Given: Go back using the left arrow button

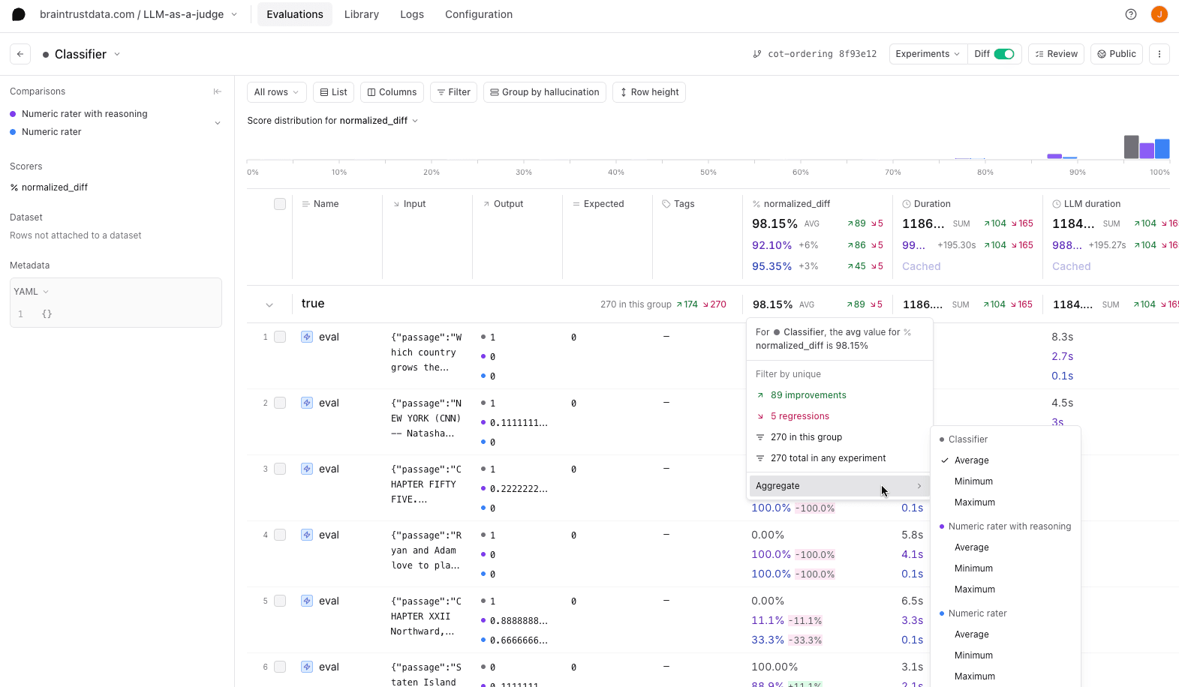Looking at the screenshot, I should coord(20,54).
